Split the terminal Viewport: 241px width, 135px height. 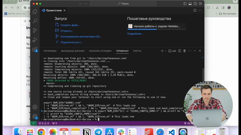(x=179, y=51)
